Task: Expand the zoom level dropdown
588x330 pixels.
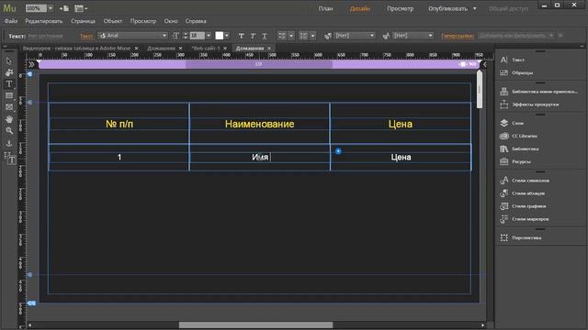Action: point(51,8)
